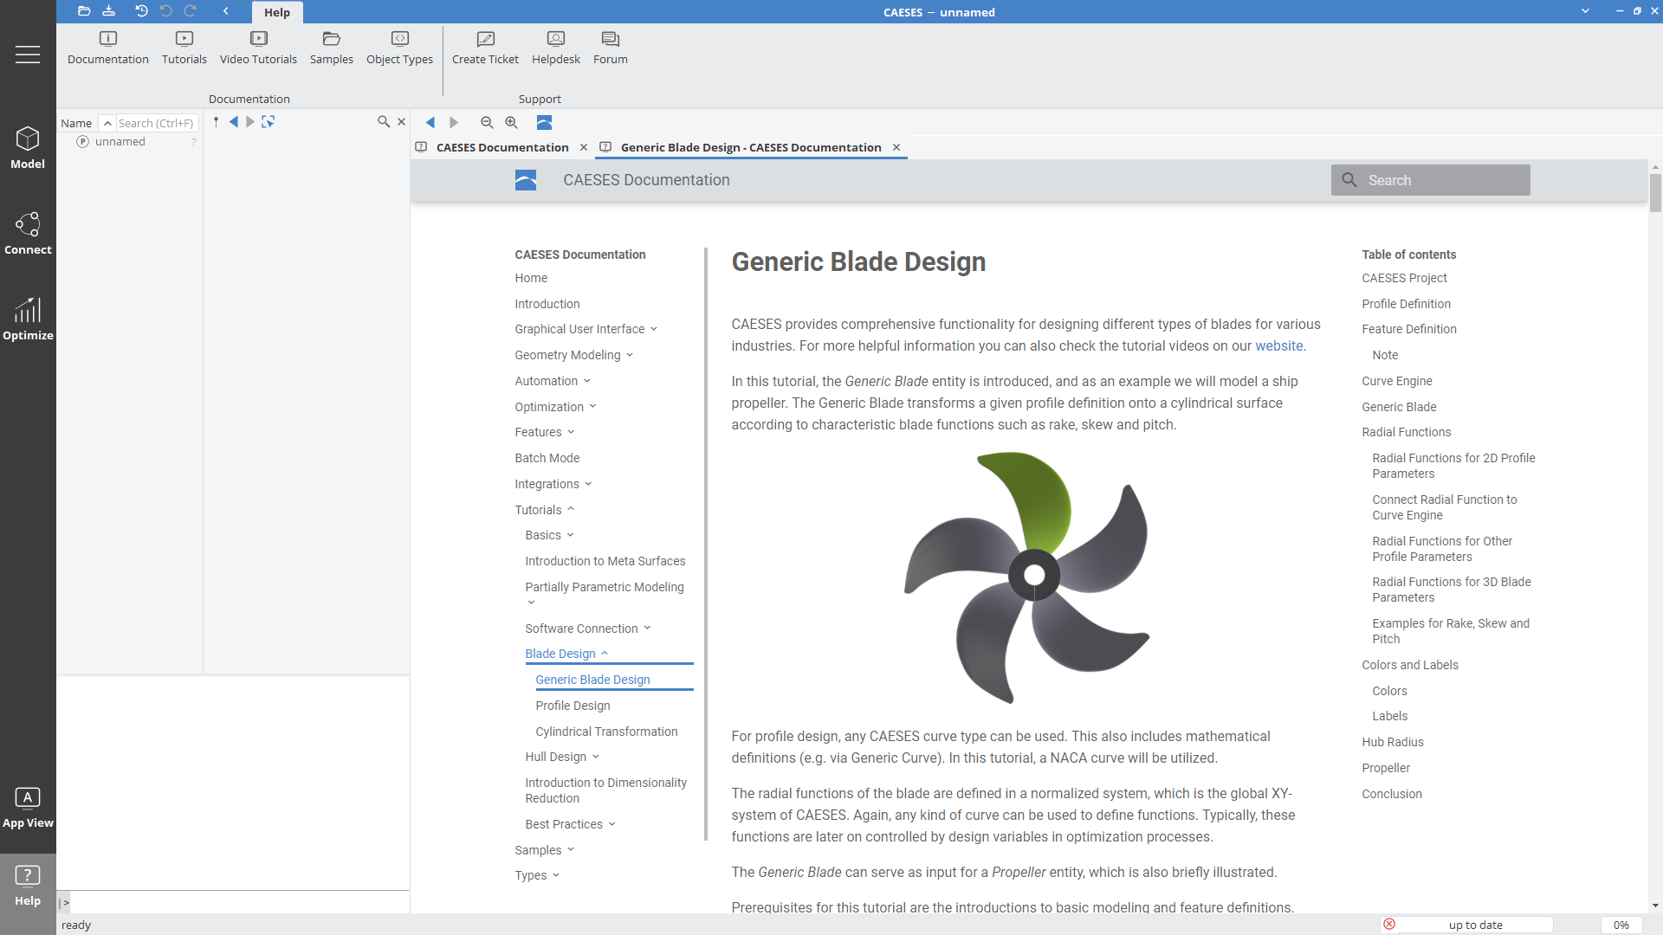Open Cylindrical Transformation tutorial
The height and width of the screenshot is (935, 1663).
click(606, 732)
